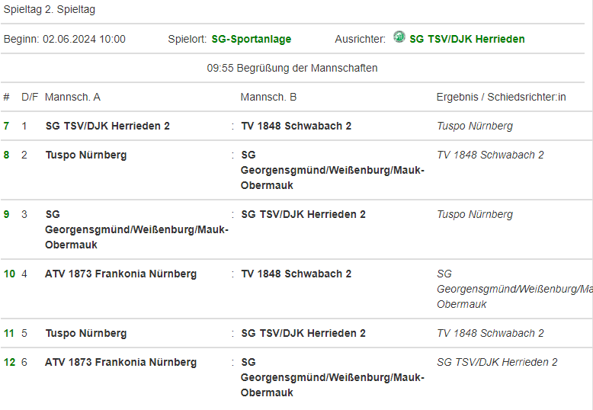Click the D/F column header
Viewport: 593px width, 410px height.
click(x=30, y=98)
